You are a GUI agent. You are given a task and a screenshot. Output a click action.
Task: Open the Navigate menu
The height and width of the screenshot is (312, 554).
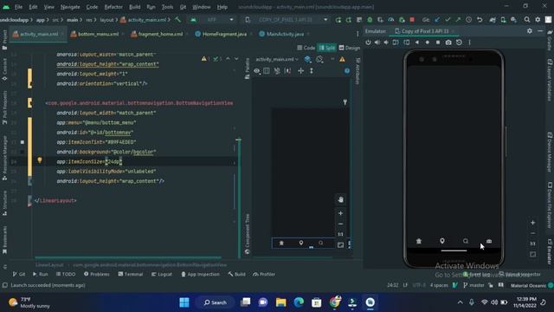pos(70,7)
